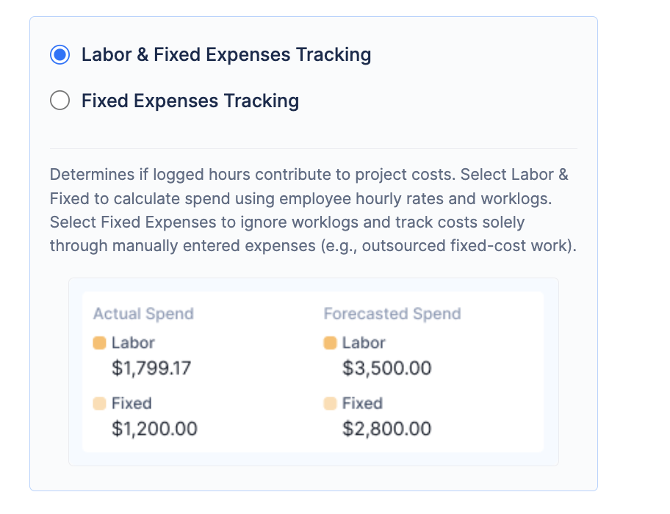Select Labor & Fixed Expenses Tracking radio button
Image resolution: width=670 pixels, height=514 pixels.
tap(60, 55)
